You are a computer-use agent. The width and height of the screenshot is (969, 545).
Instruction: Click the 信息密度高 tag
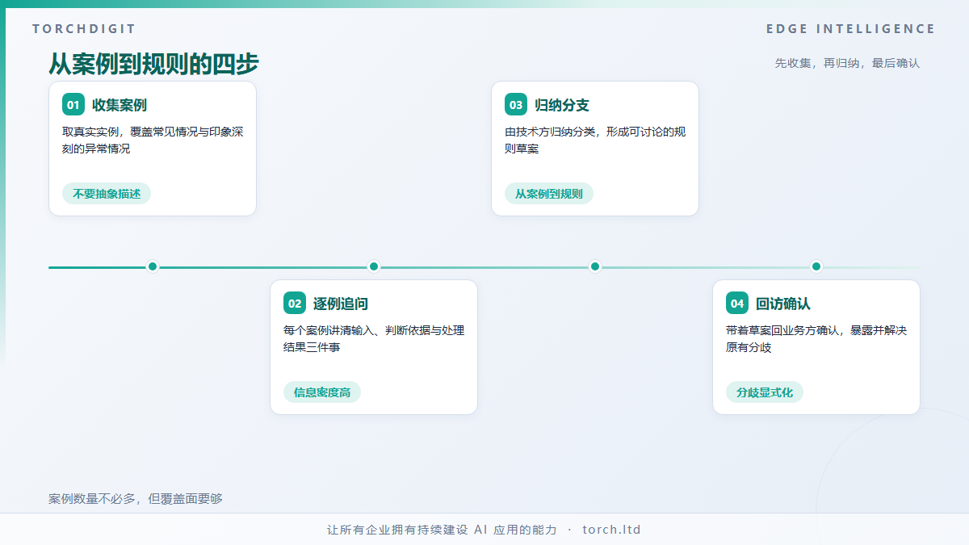tap(322, 392)
